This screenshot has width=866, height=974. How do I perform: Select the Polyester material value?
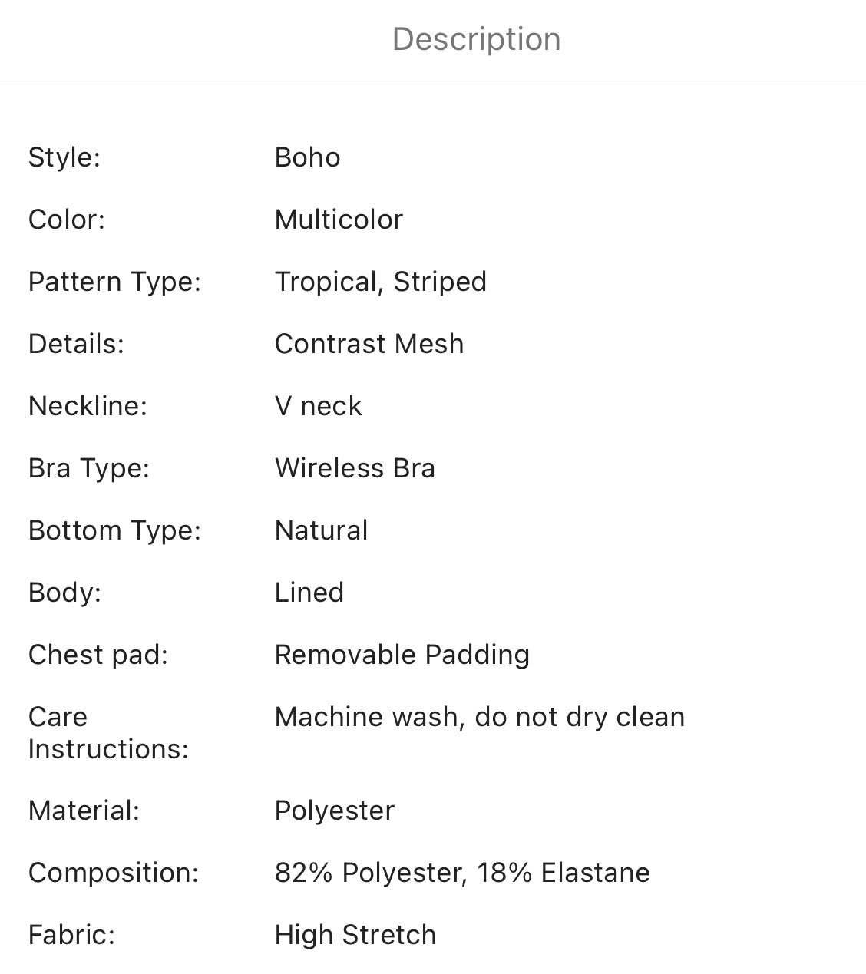pos(334,811)
